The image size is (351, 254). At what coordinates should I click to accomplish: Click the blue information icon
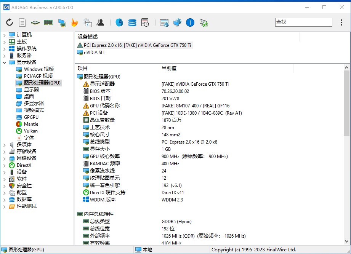190,22
